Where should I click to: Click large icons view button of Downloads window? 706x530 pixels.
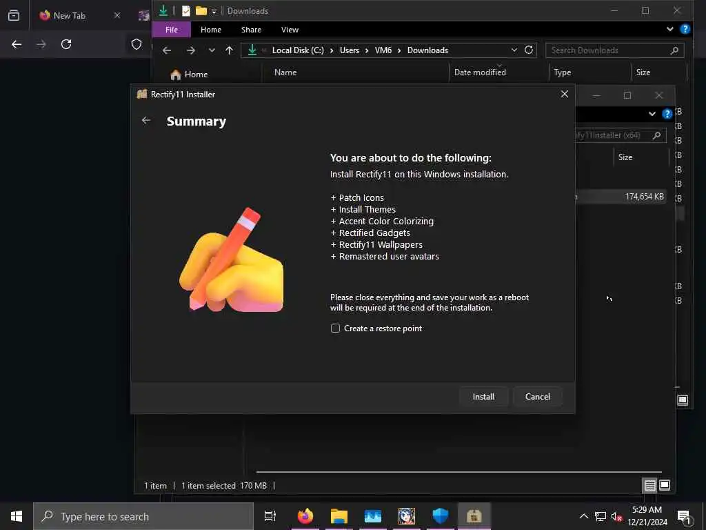coord(683,400)
